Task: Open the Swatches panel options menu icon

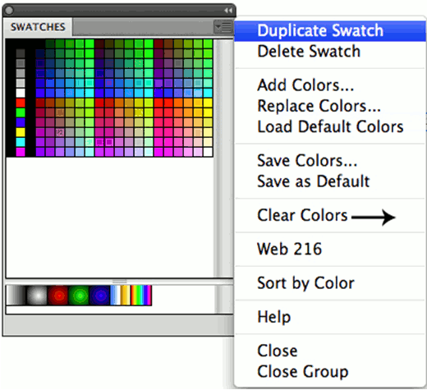Action: click(223, 27)
